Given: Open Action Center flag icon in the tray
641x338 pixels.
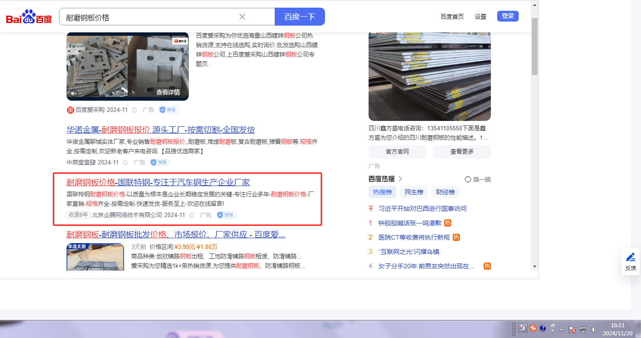Looking at the screenshot, I should 573,329.
